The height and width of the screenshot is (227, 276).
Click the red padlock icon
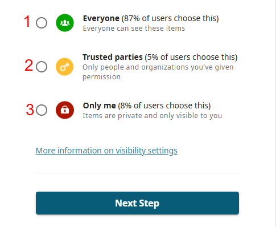pos(65,110)
